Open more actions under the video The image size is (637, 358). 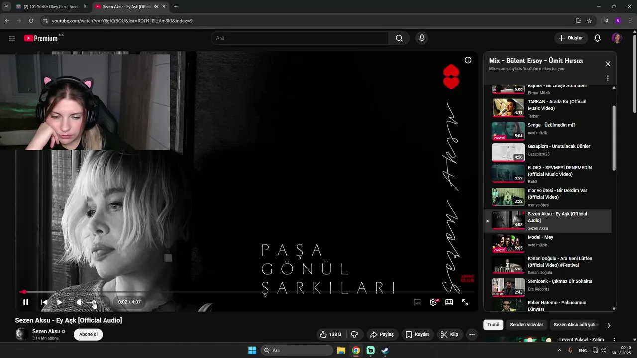472,335
